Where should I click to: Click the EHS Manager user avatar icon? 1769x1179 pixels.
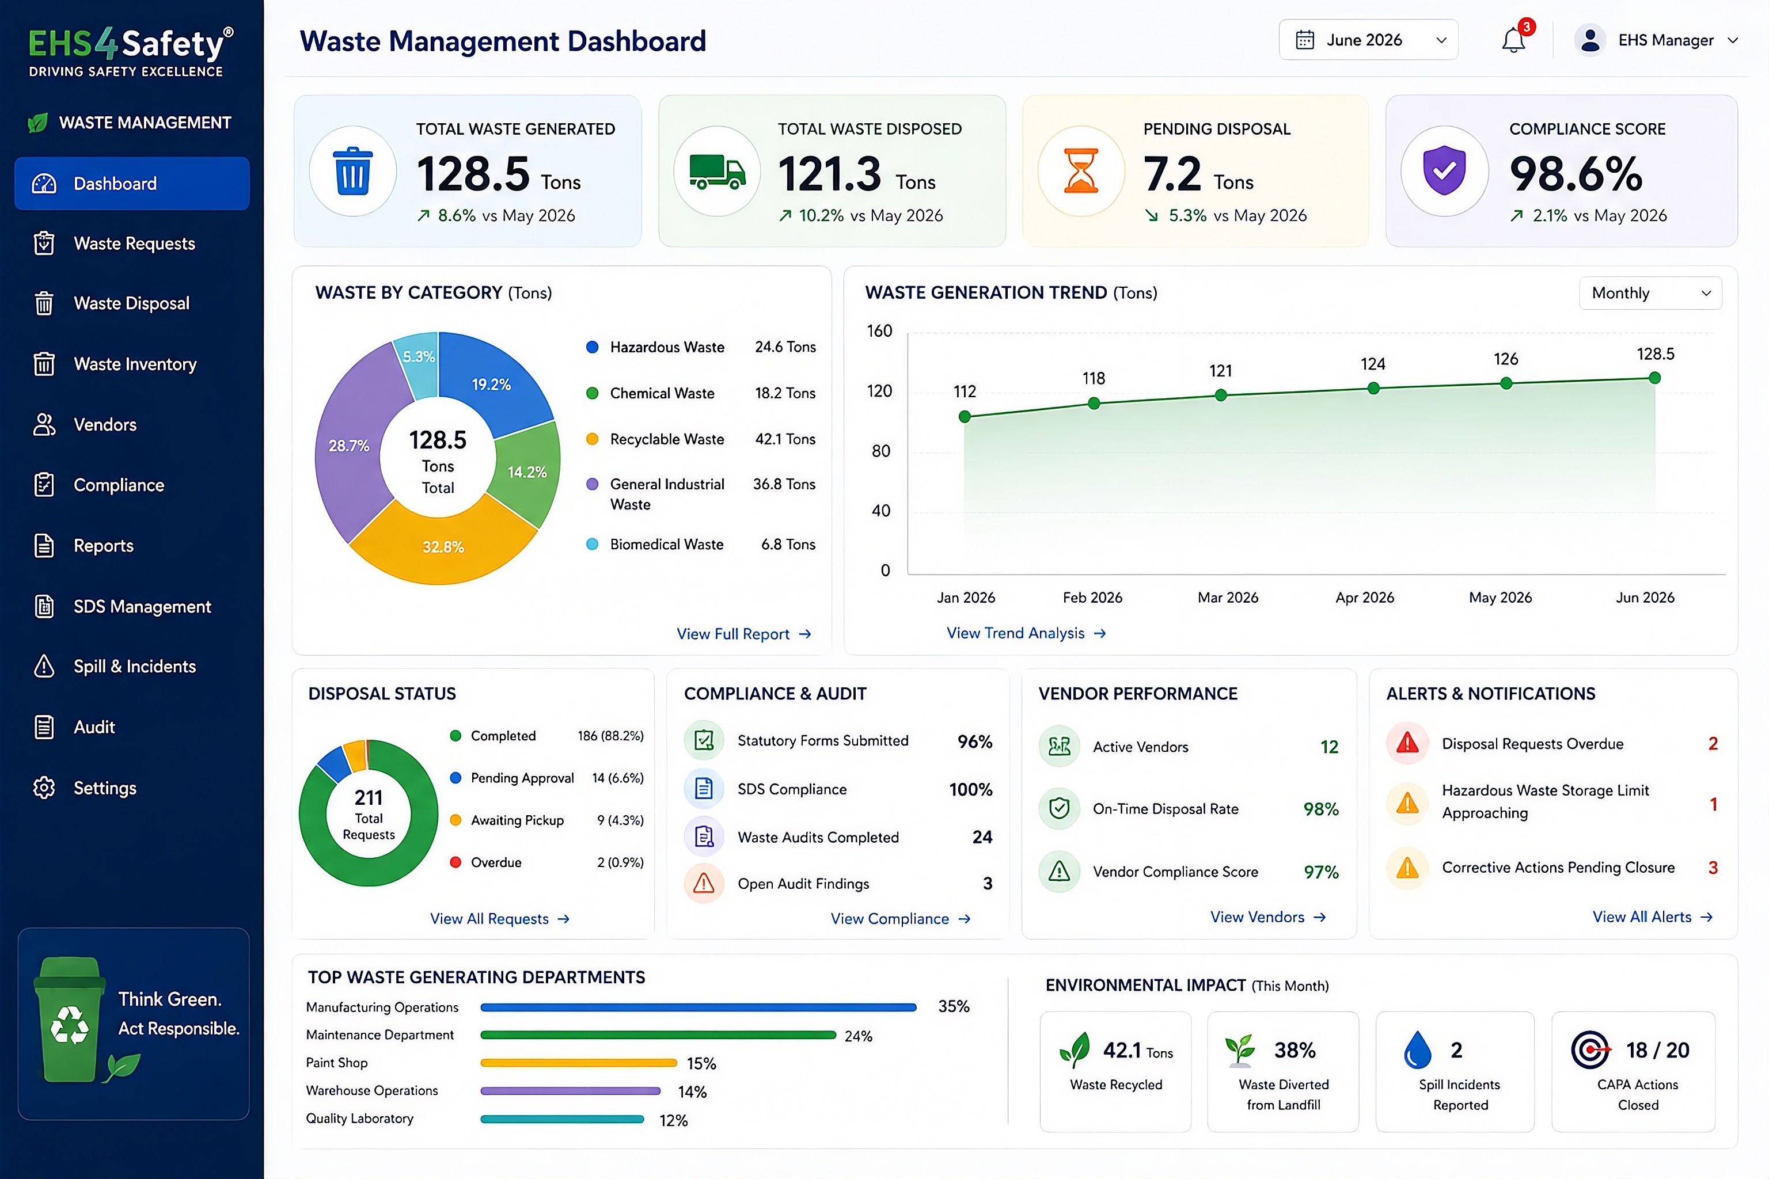point(1590,40)
